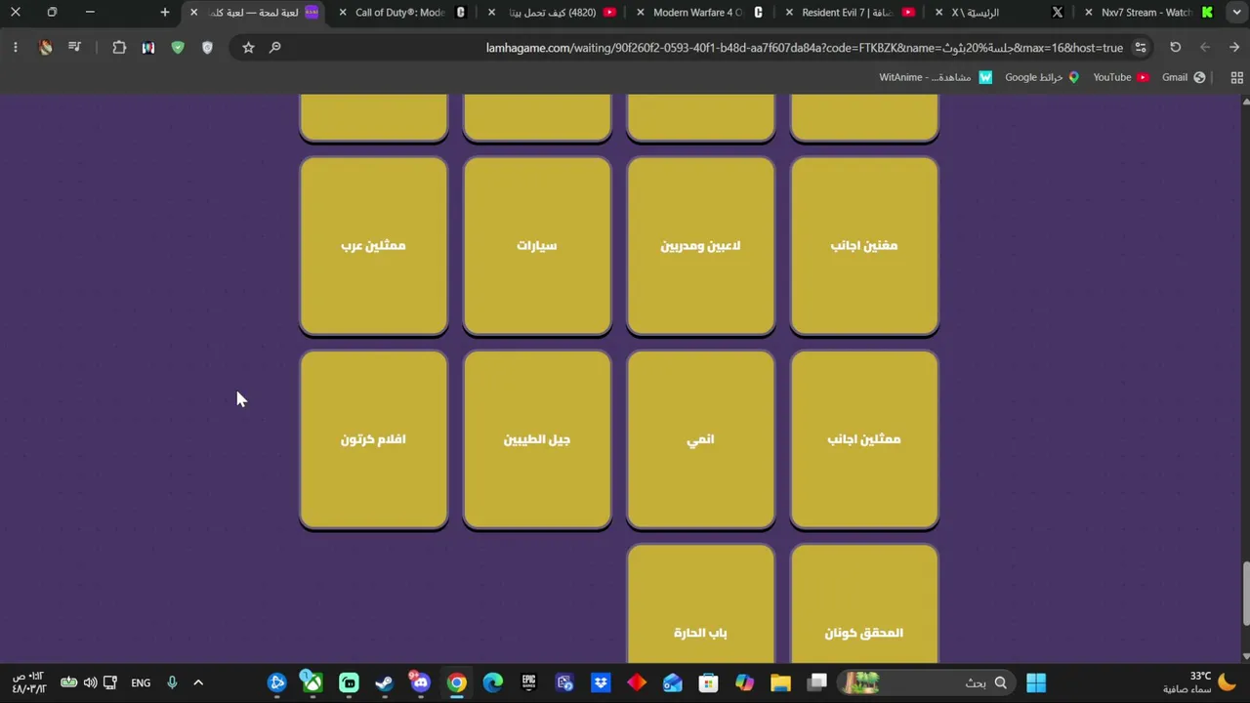The height and width of the screenshot is (703, 1250).
Task: Open the Windows Start menu
Action: point(1036,682)
